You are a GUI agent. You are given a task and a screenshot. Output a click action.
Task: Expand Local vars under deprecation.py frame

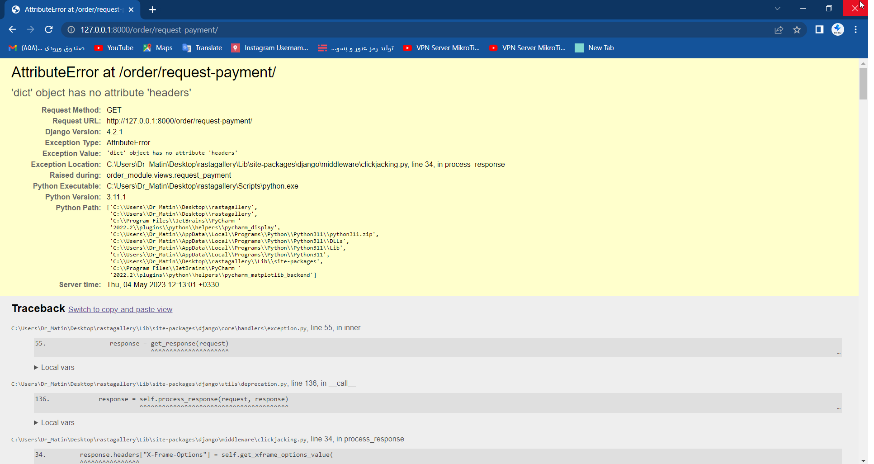[54, 422]
